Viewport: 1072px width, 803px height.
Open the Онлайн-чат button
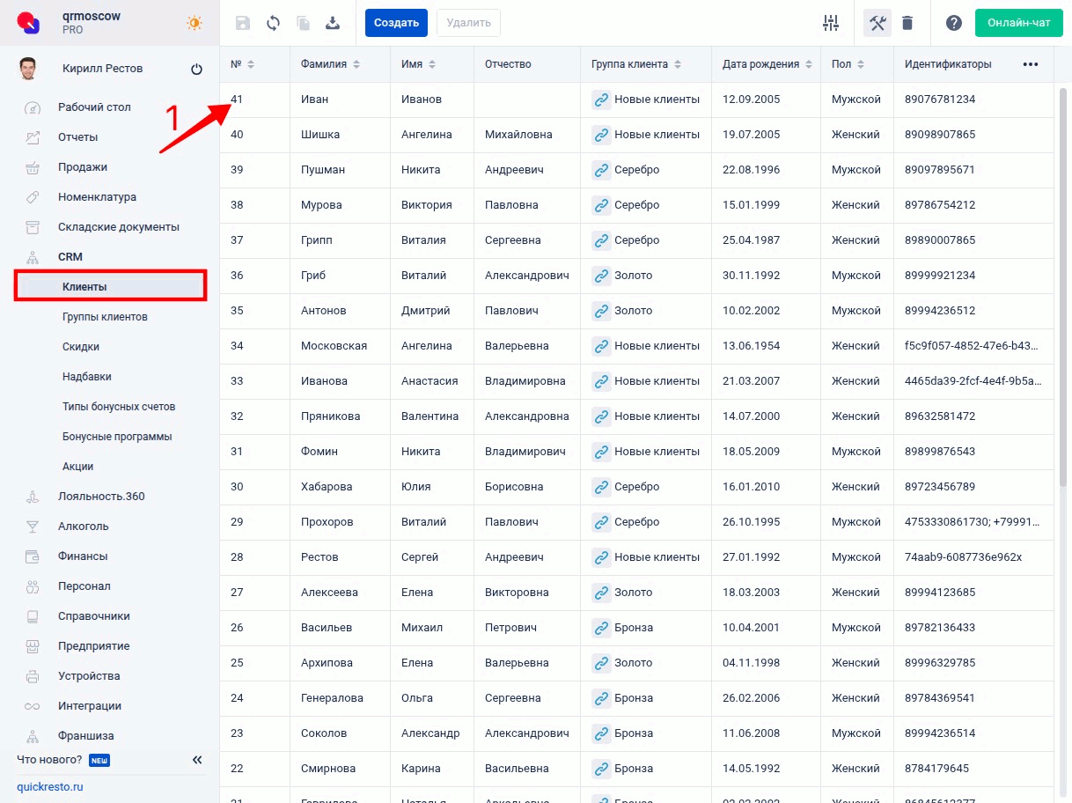pyautogui.click(x=1018, y=23)
